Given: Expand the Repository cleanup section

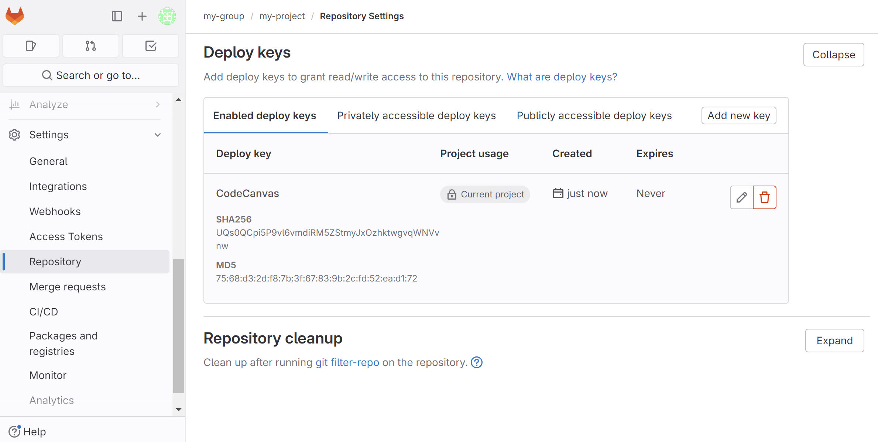Looking at the screenshot, I should click(x=834, y=341).
